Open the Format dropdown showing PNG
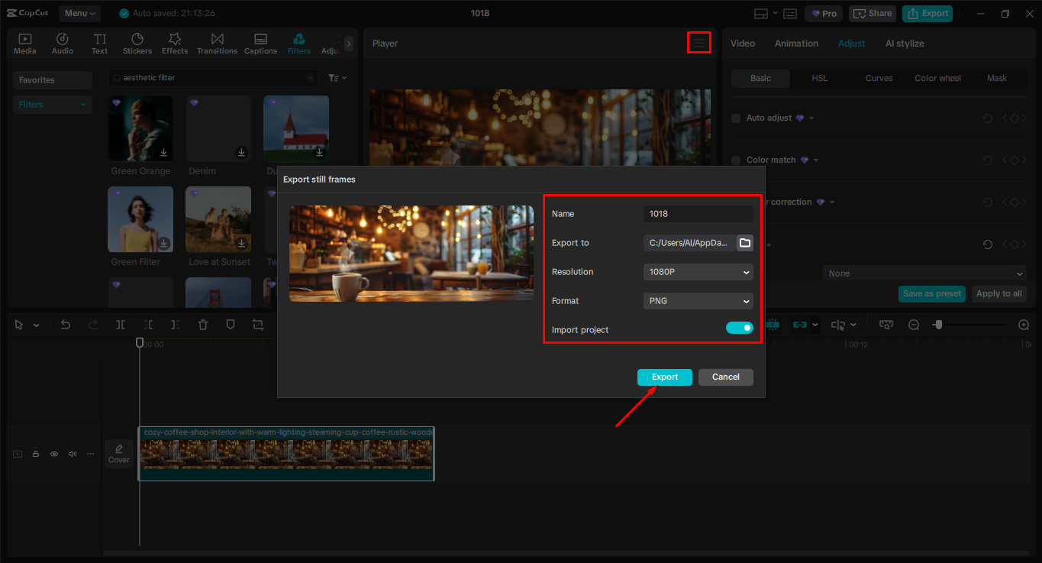Viewport: 1042px width, 563px height. 697,301
